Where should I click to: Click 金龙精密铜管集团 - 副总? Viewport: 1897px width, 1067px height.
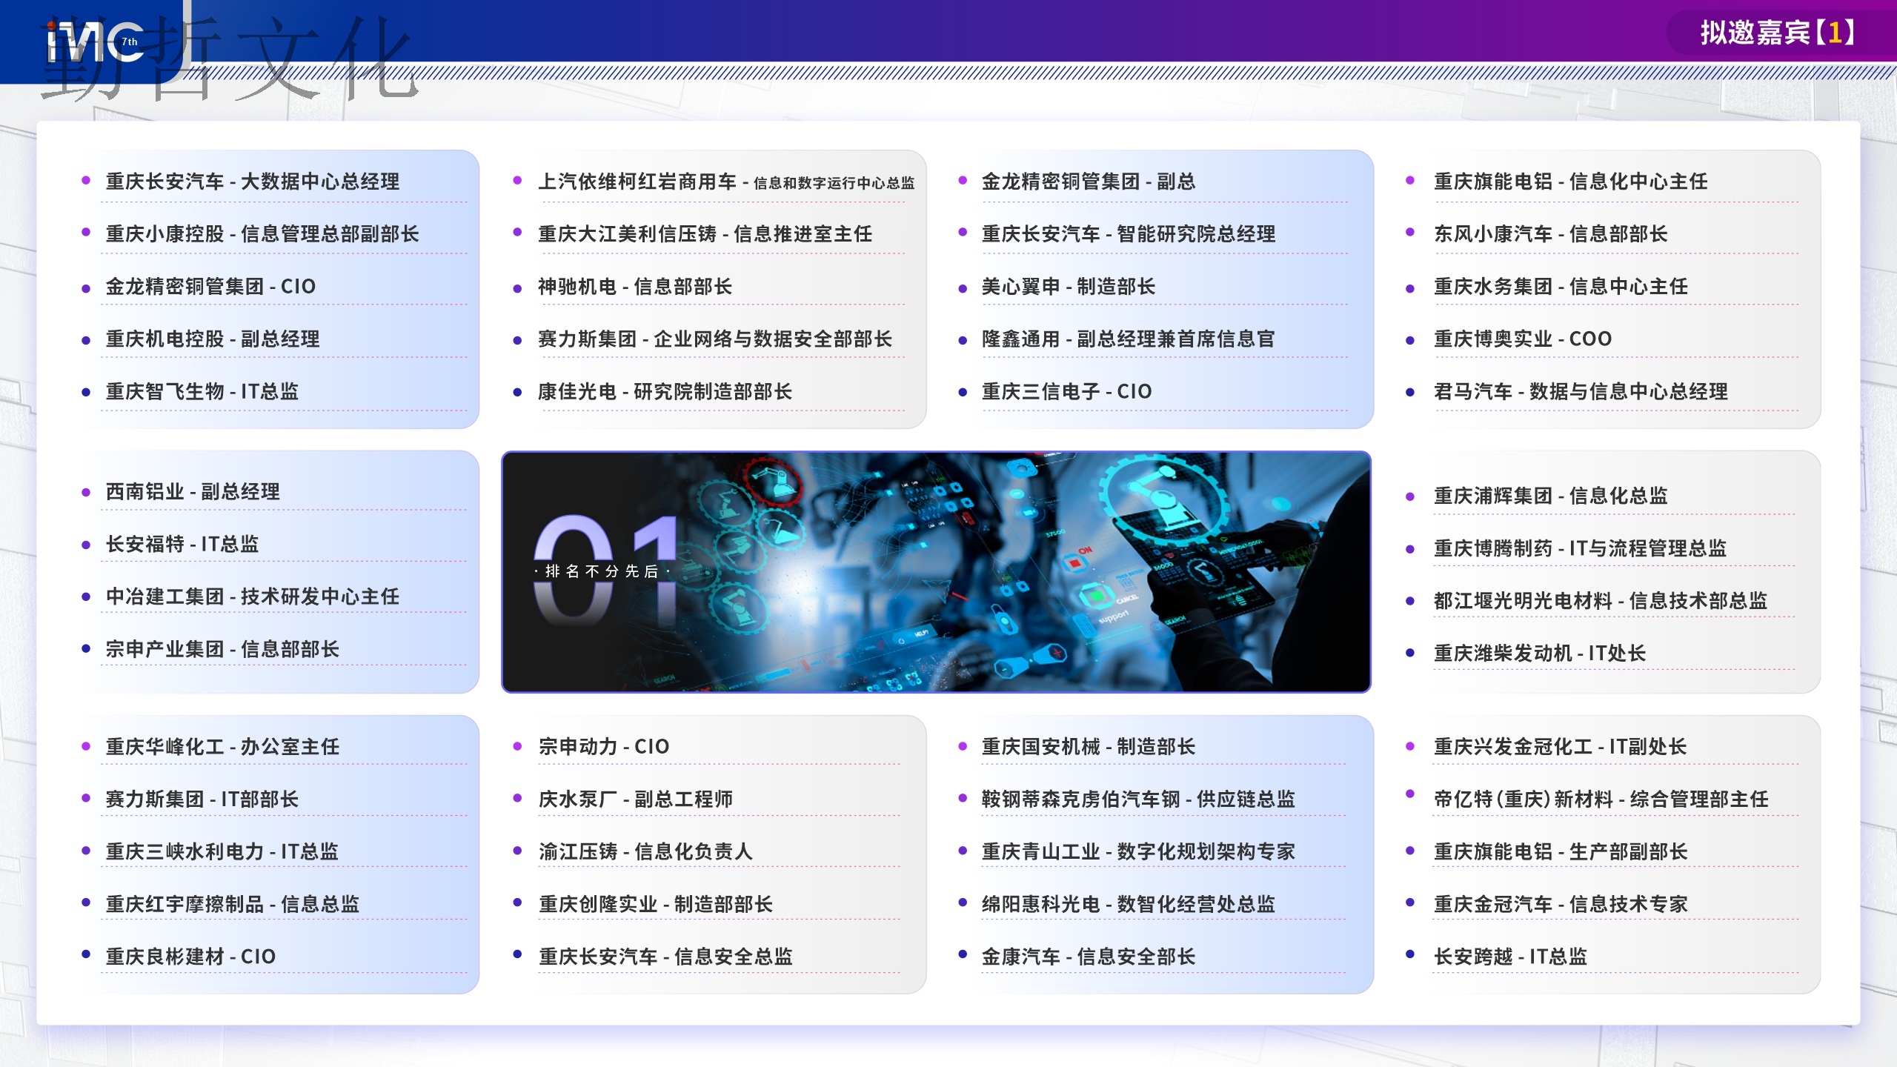click(1089, 182)
